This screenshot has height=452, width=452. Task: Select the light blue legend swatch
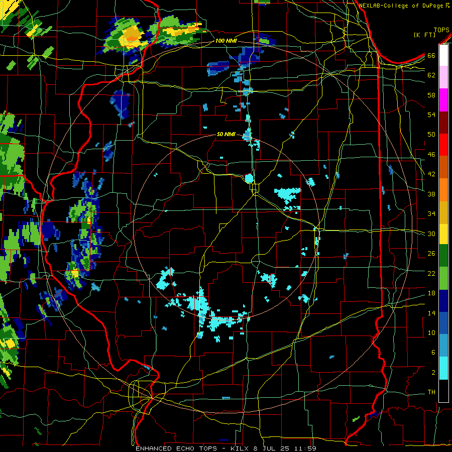(443, 346)
